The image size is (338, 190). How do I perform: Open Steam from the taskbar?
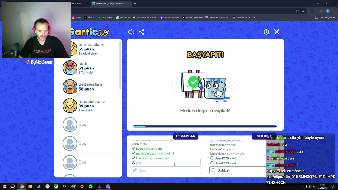point(39,187)
